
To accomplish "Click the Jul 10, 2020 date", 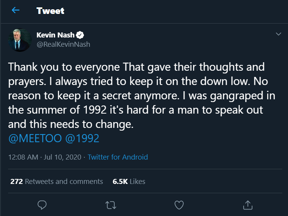I will 63,157.
